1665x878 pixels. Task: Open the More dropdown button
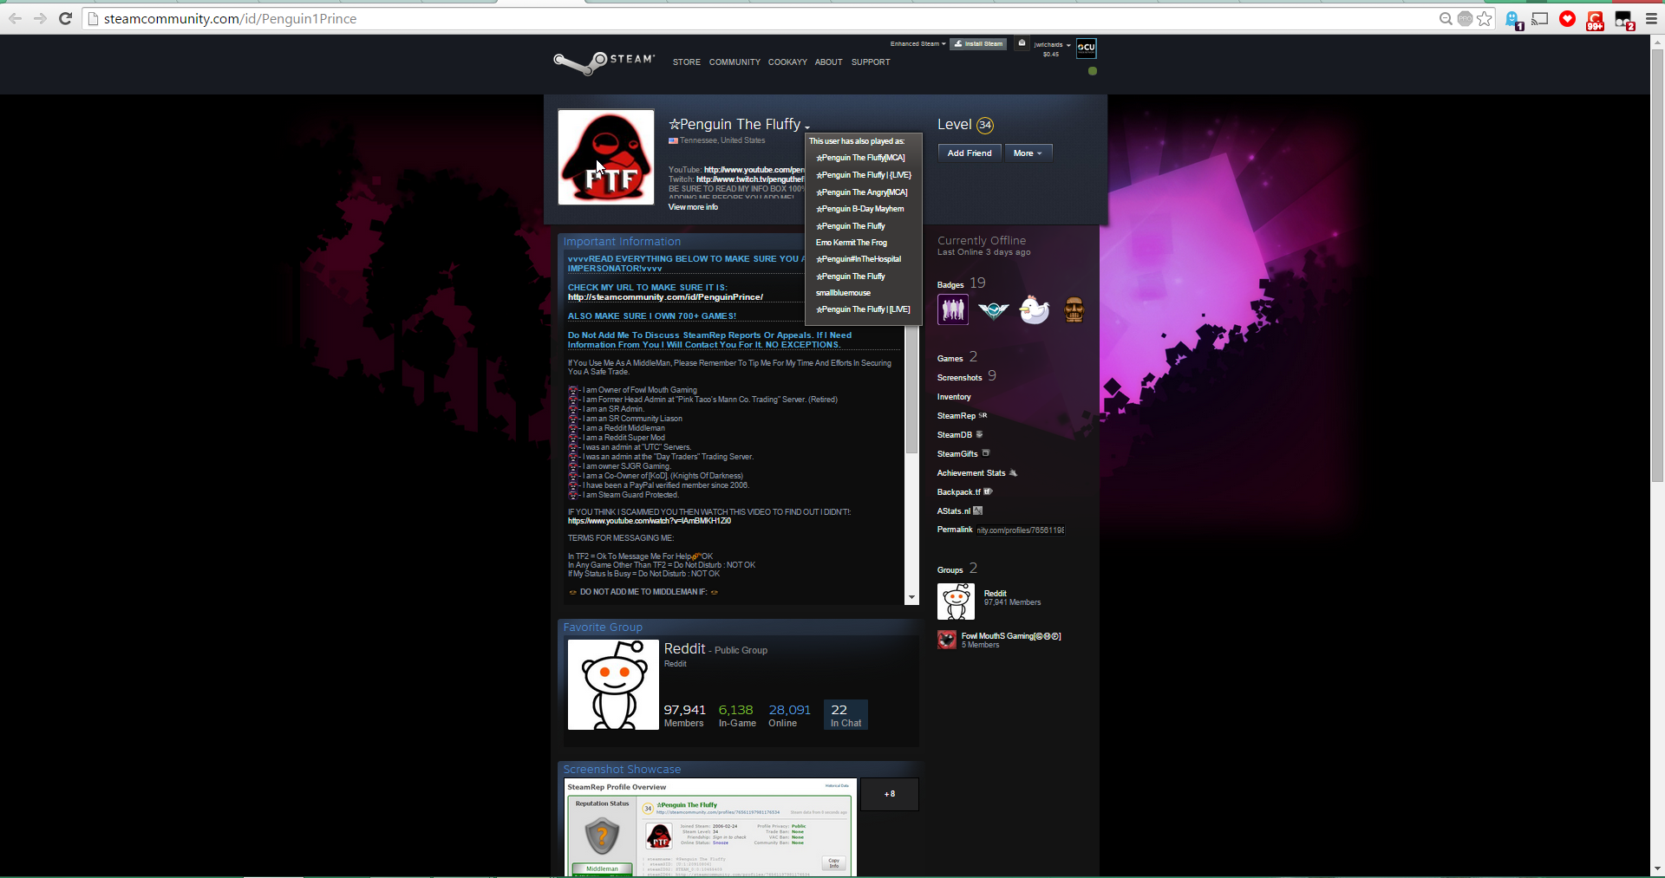tap(1028, 153)
